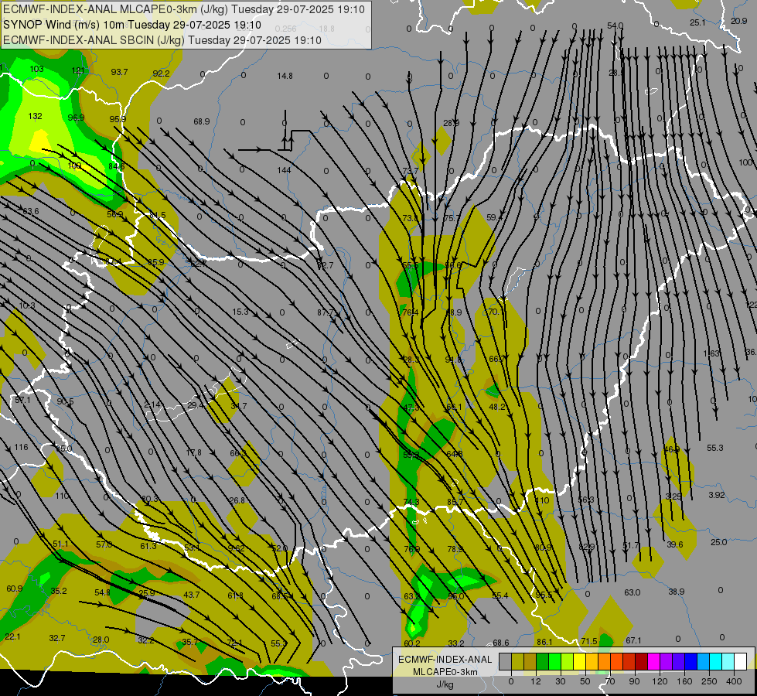This screenshot has height=696, width=757.
Task: Click the map value 54.0
Action: click(615, 26)
